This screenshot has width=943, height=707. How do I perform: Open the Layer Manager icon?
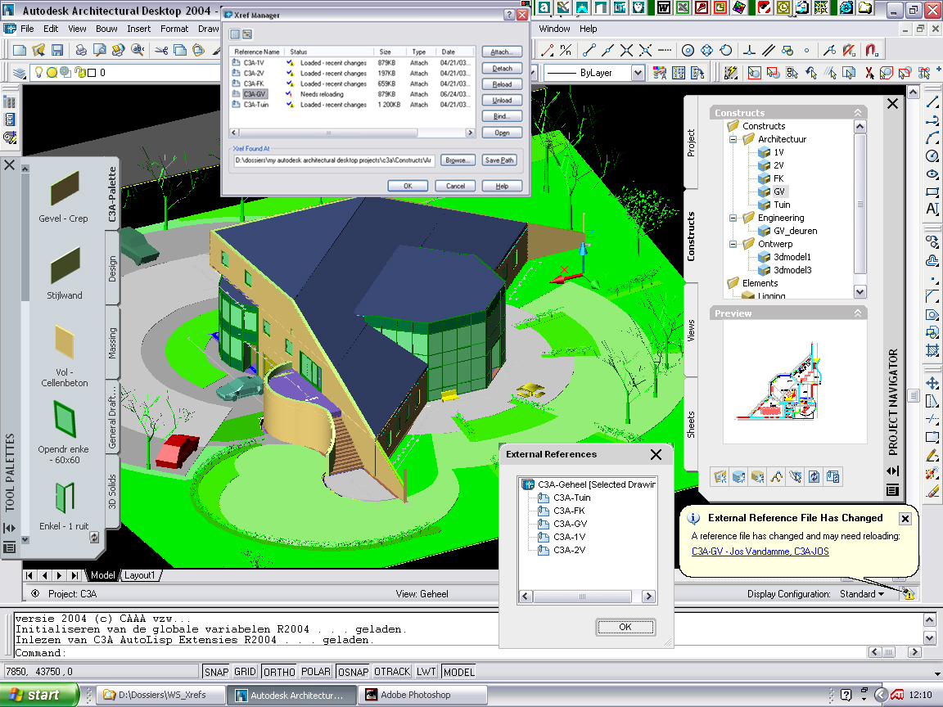tap(20, 73)
